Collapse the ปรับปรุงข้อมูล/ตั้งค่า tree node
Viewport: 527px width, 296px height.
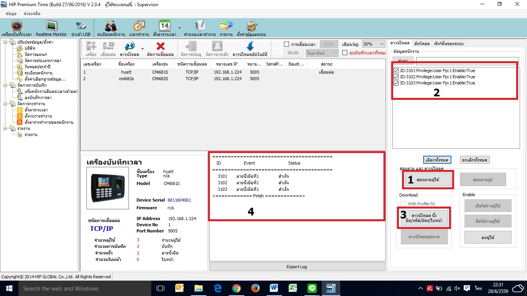[6, 42]
